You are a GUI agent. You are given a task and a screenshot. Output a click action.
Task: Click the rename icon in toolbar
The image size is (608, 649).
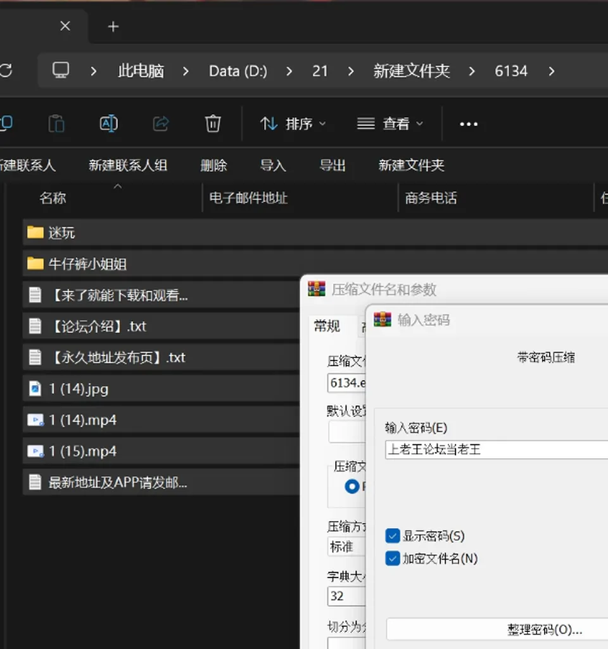109,124
